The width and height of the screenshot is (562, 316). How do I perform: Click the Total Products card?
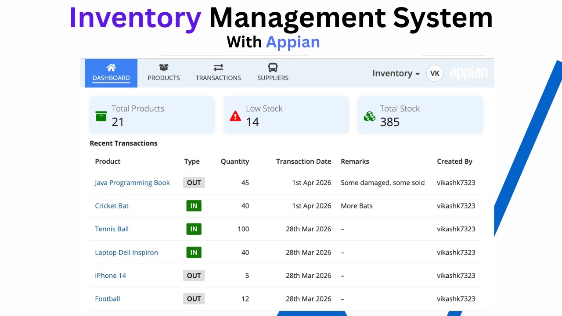point(152,115)
